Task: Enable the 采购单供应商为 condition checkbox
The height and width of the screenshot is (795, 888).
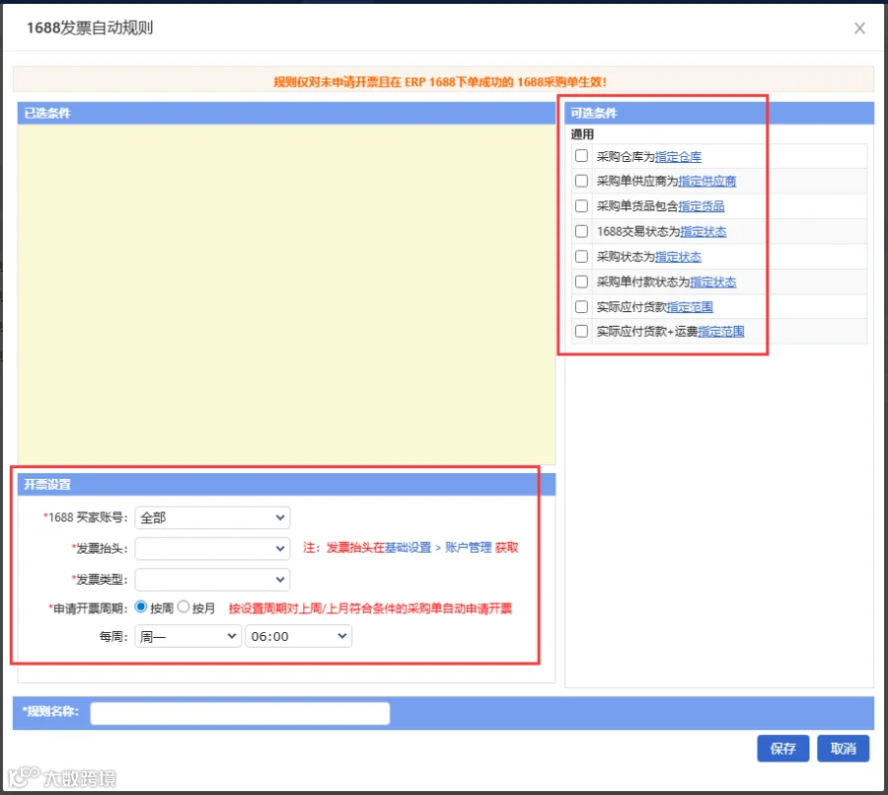Action: tap(581, 181)
